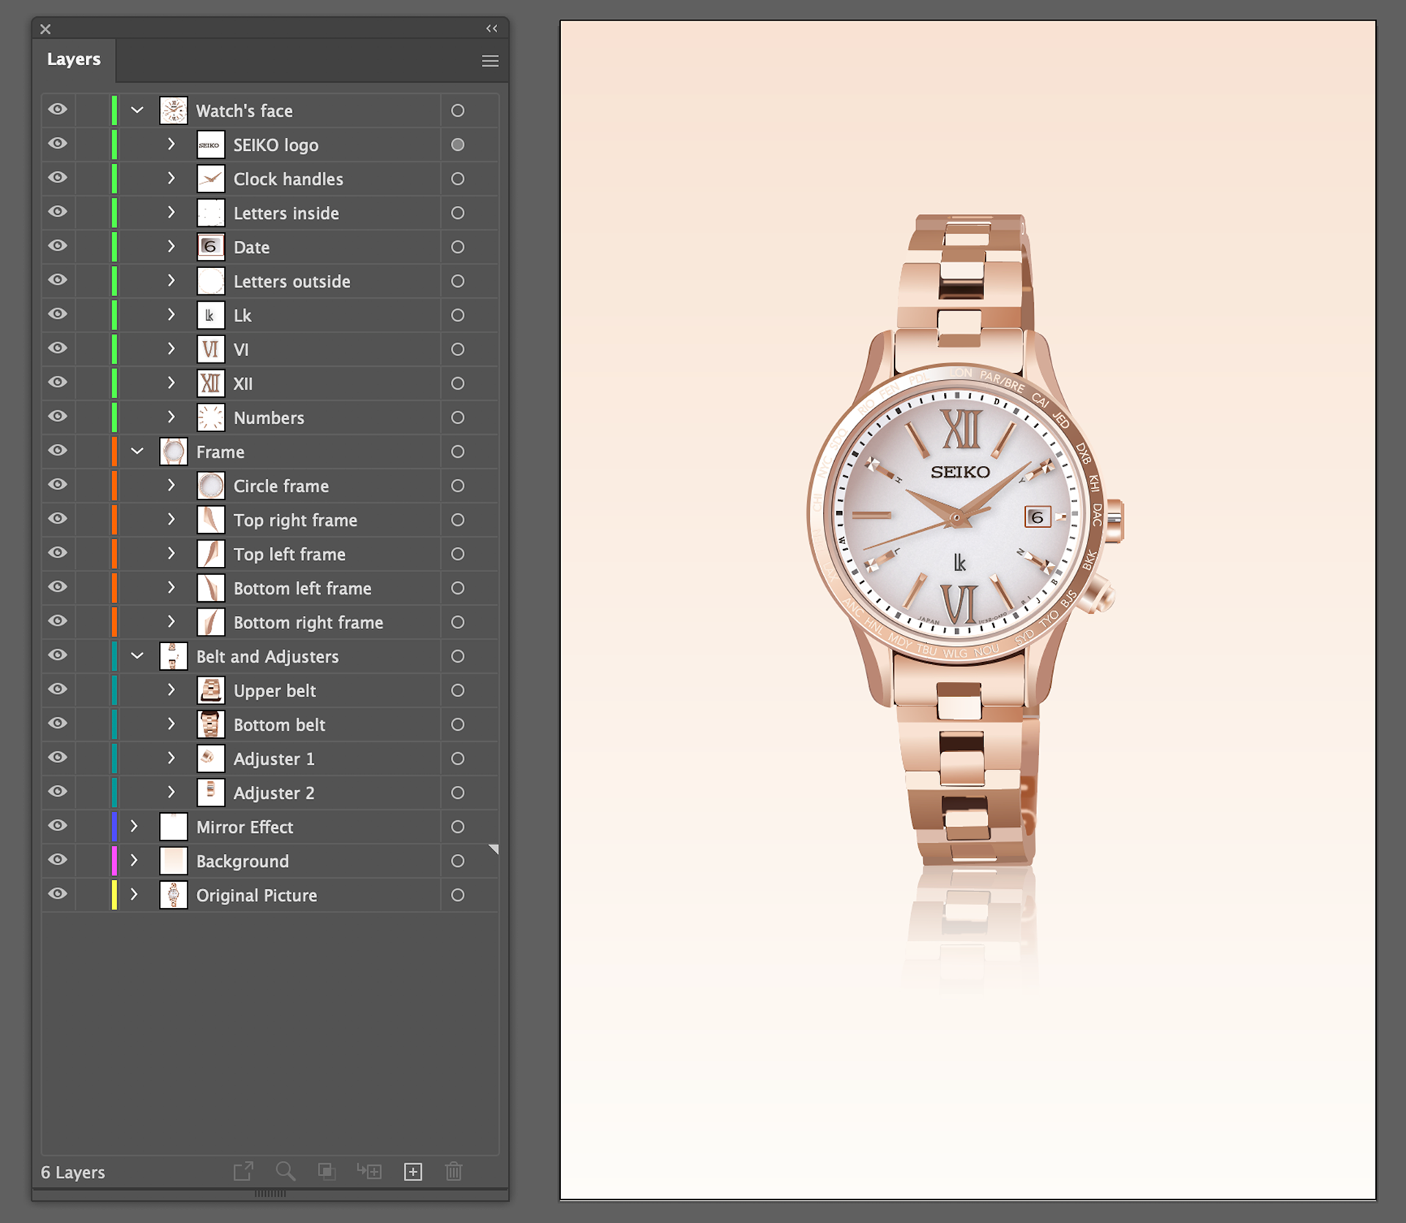
Task: Expand the Adjuster 1 sublayer
Action: 171,758
